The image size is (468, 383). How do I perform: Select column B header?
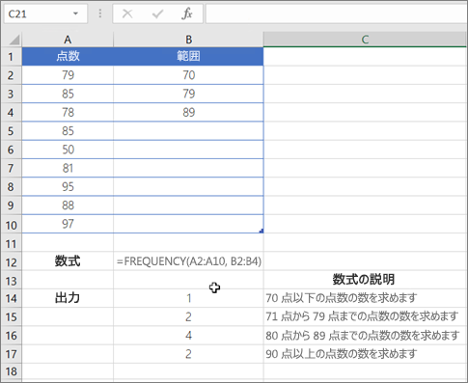(188, 40)
